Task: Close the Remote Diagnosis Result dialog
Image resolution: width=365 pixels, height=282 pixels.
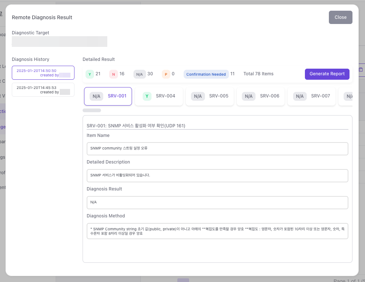Action: 340,17
